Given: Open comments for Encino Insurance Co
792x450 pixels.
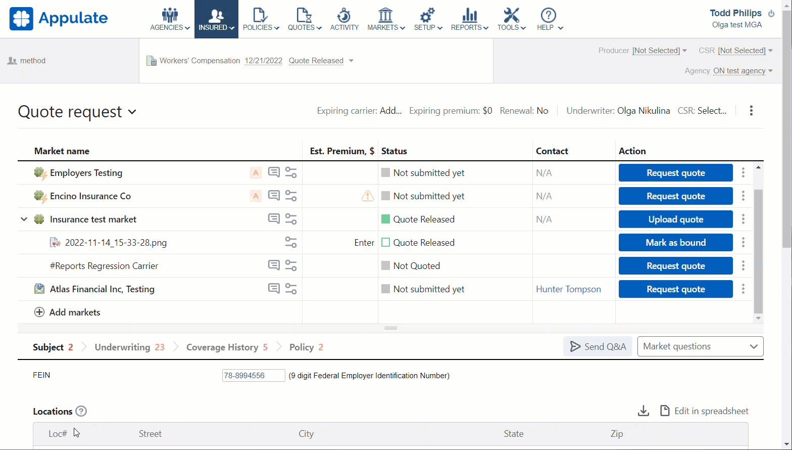Looking at the screenshot, I should pyautogui.click(x=274, y=196).
